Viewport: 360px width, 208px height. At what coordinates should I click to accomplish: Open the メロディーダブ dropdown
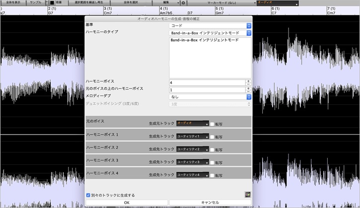(x=210, y=97)
